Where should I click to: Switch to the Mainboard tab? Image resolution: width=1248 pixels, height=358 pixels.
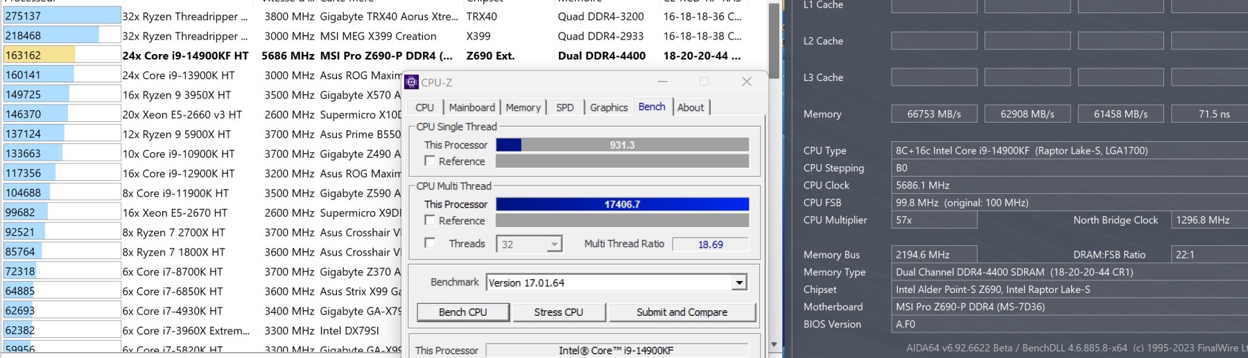click(472, 107)
